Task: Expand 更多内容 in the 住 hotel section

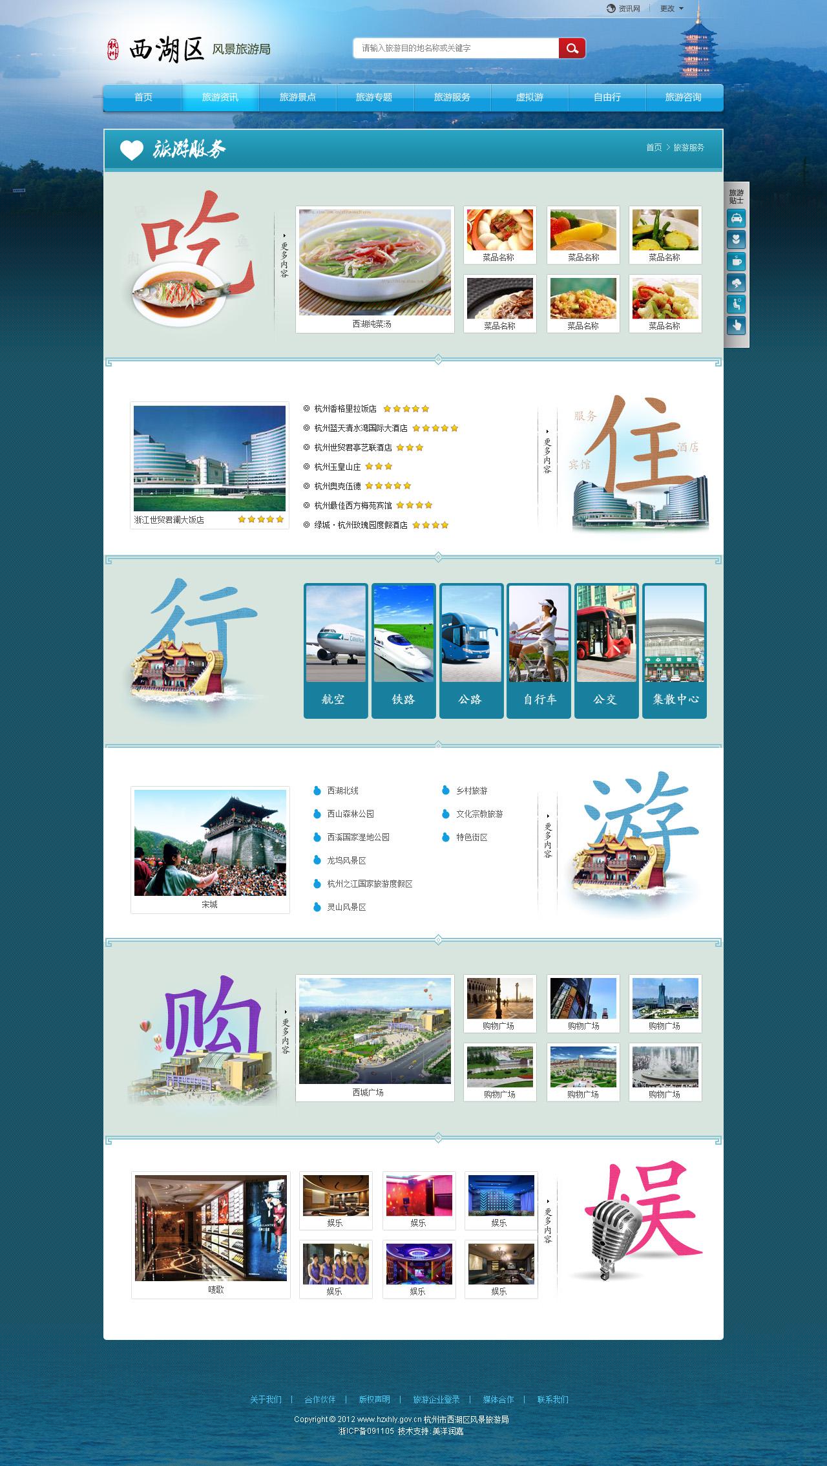Action: point(547,452)
